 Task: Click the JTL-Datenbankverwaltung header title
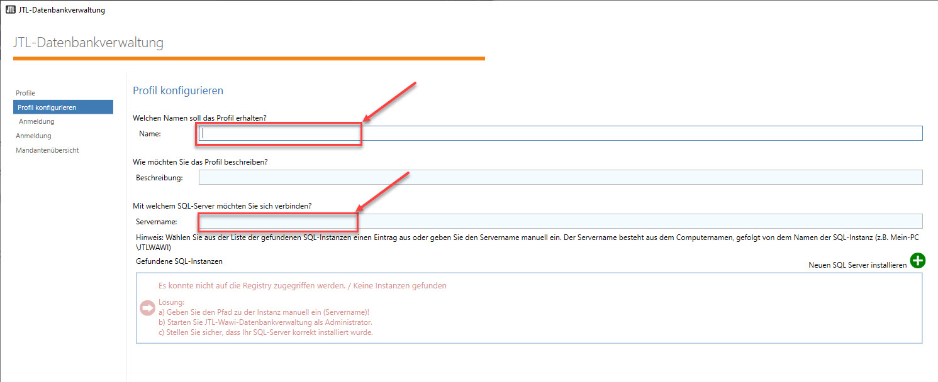88,43
